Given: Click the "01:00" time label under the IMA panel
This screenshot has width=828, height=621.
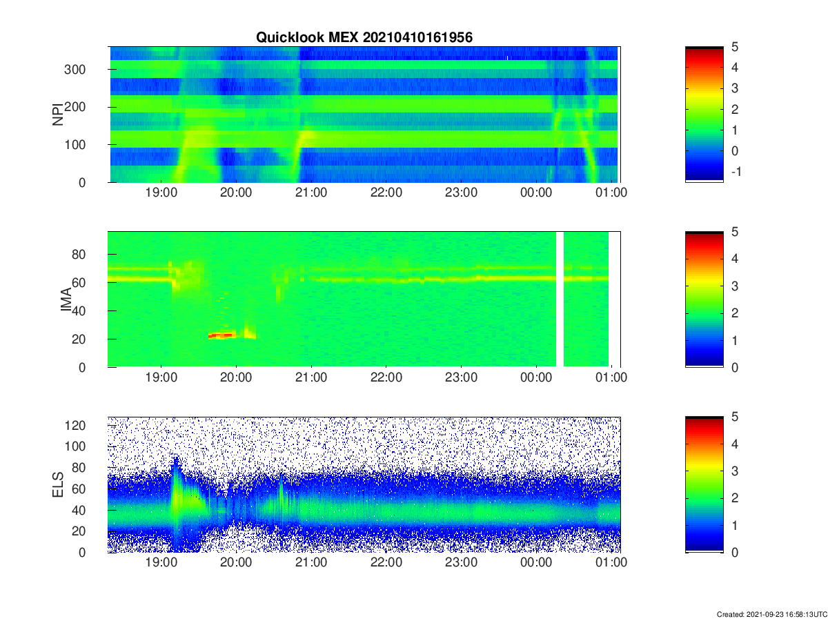Looking at the screenshot, I should coord(612,379).
